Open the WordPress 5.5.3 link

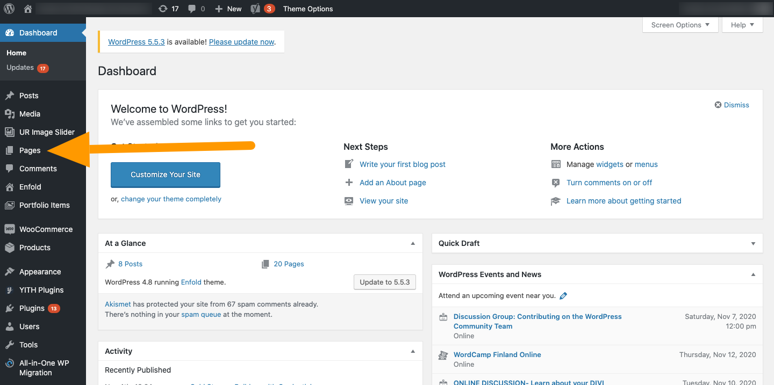point(137,42)
